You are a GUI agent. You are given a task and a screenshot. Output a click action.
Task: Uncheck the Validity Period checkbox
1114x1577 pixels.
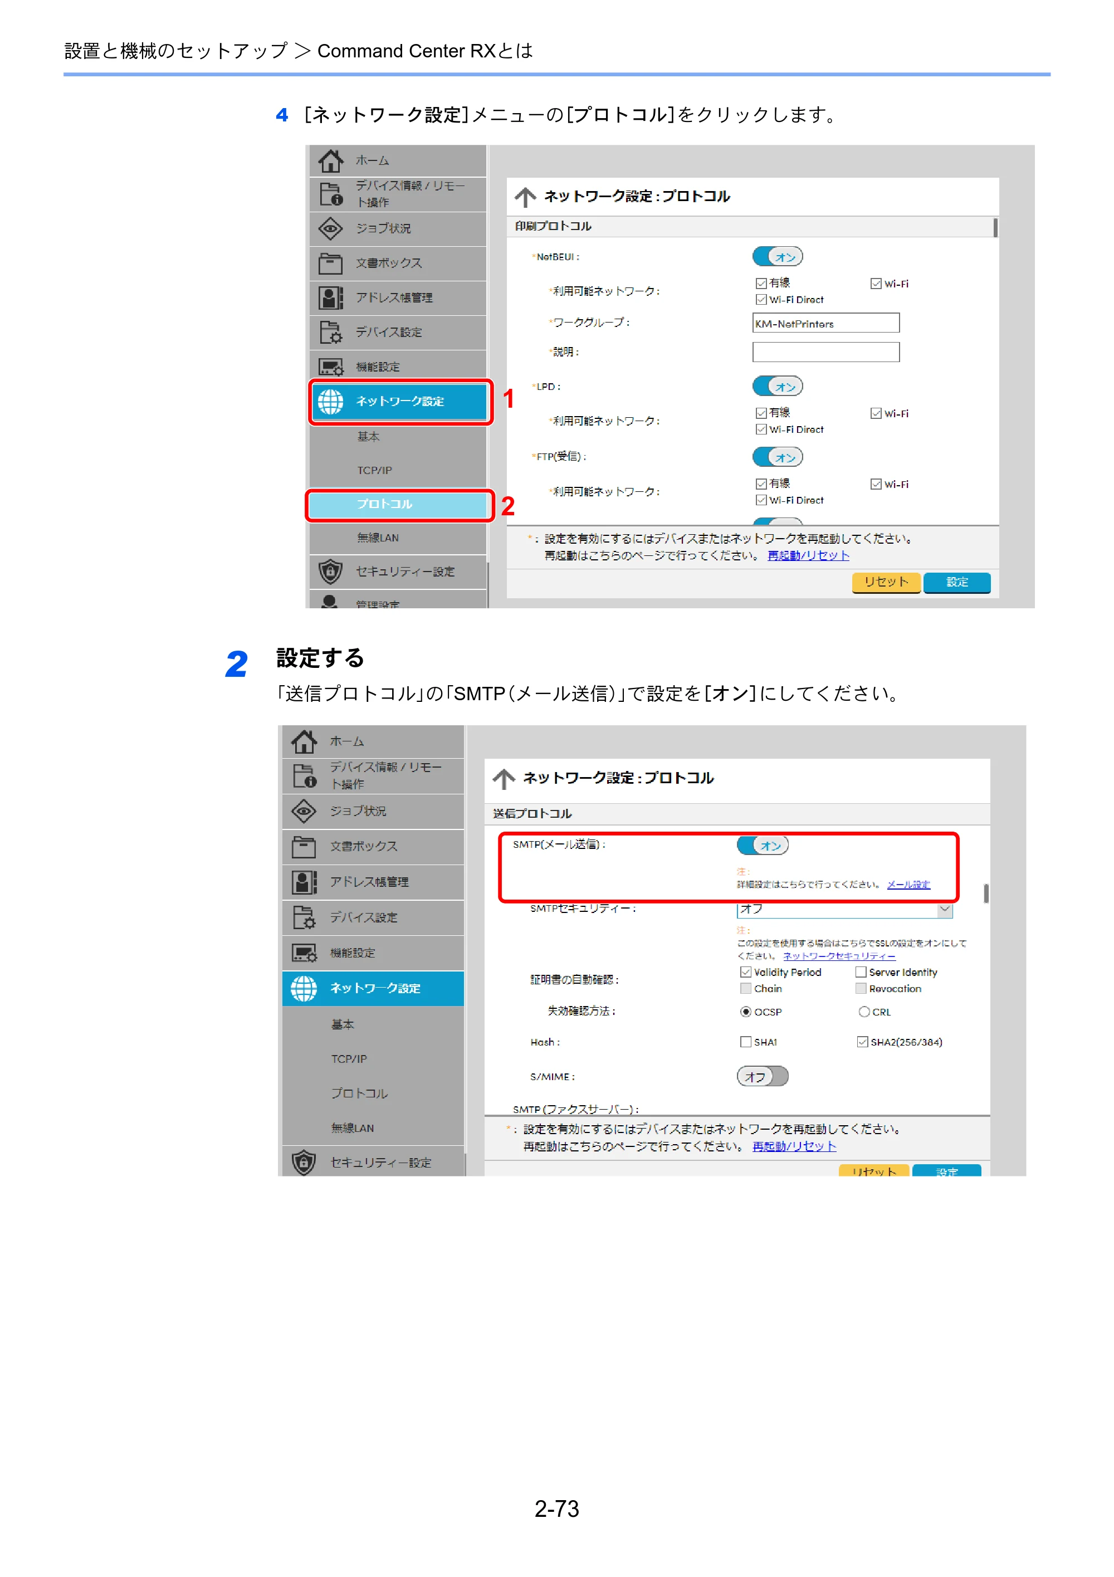[x=746, y=973]
